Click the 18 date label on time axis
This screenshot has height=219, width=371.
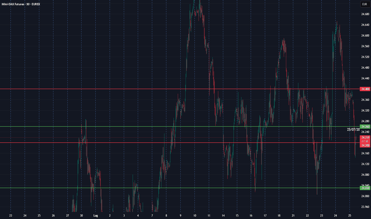(x=279, y=216)
